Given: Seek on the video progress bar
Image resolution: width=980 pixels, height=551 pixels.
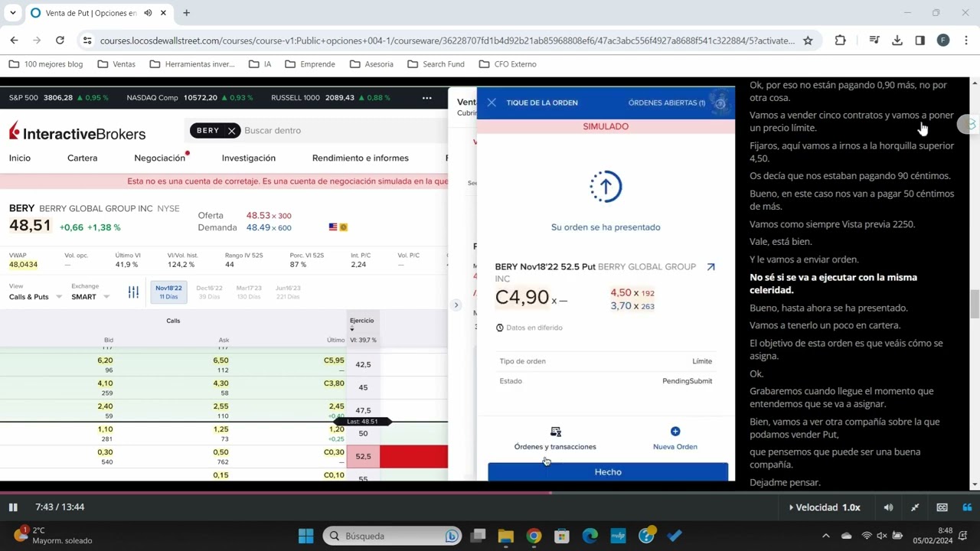Looking at the screenshot, I should (490, 493).
